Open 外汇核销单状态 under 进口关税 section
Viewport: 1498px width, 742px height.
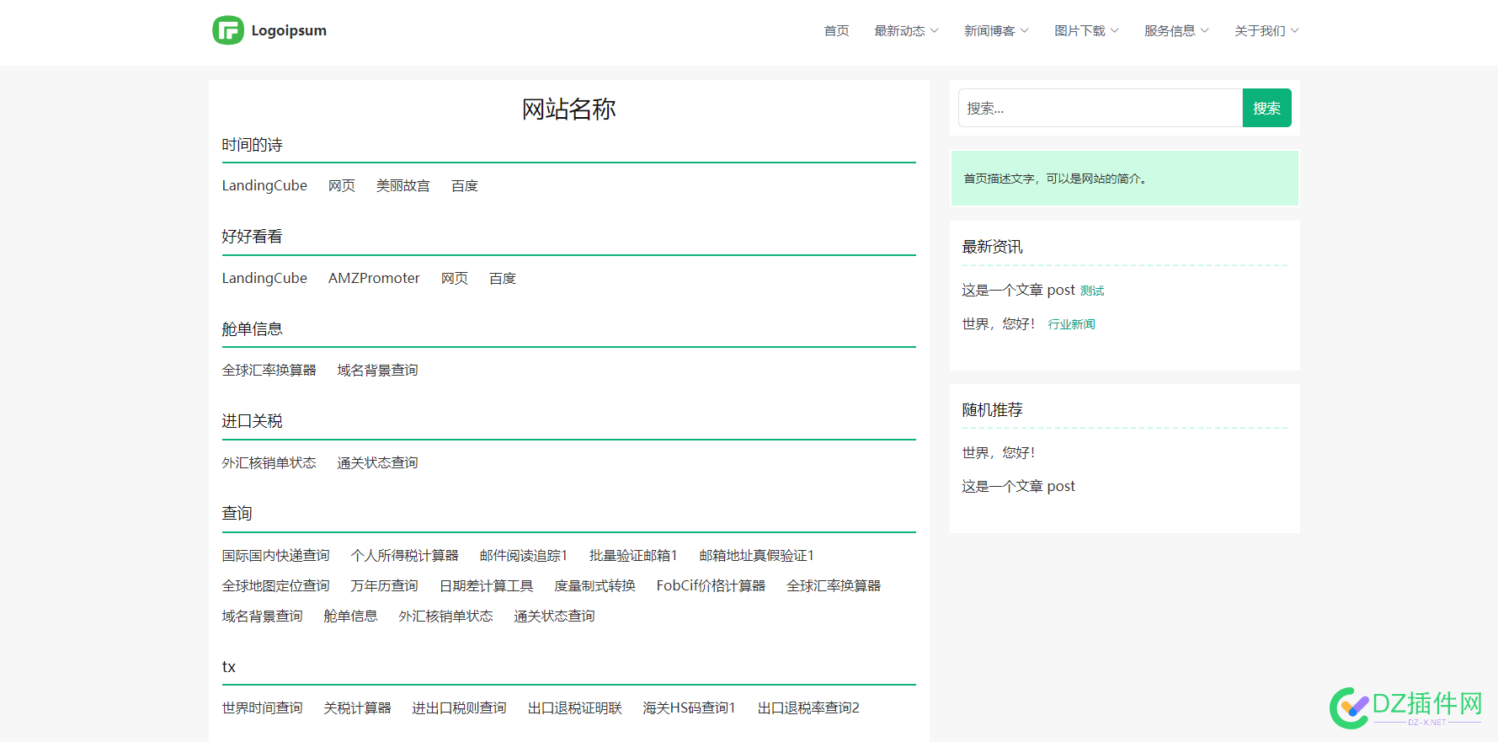269,462
